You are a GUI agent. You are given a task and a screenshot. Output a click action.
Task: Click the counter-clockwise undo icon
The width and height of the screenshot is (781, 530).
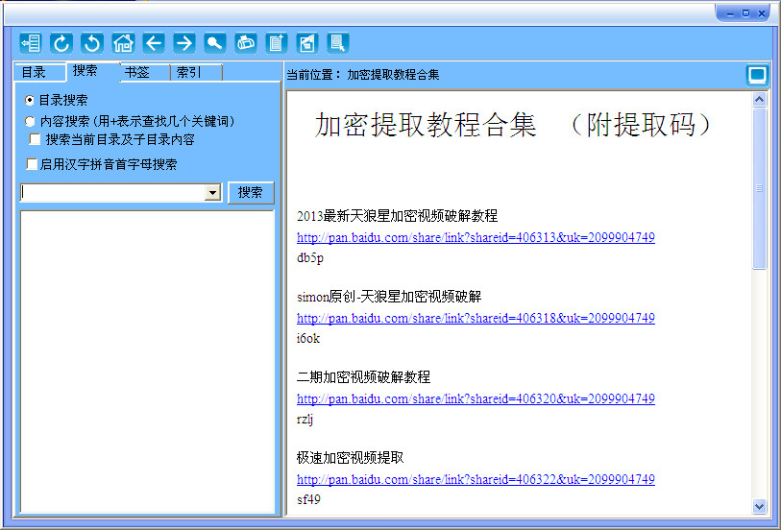pos(92,43)
